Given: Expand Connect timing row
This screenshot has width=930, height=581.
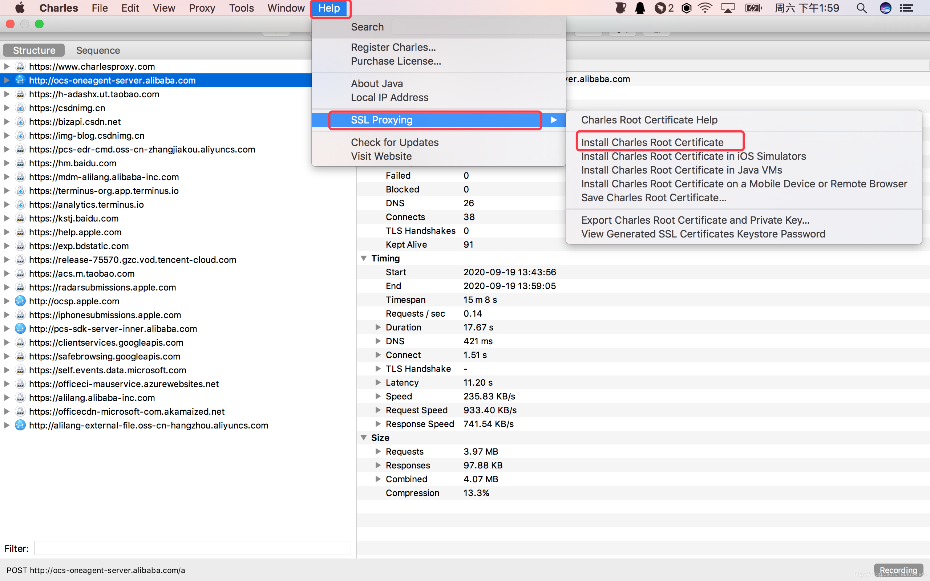Looking at the screenshot, I should tap(377, 355).
